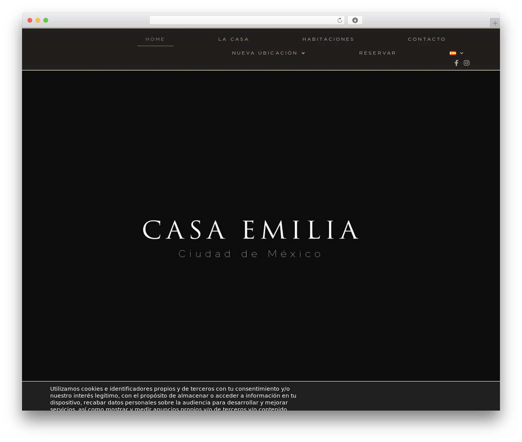522x442 pixels.
Task: Maximize the window with the green button
Action: [46, 20]
